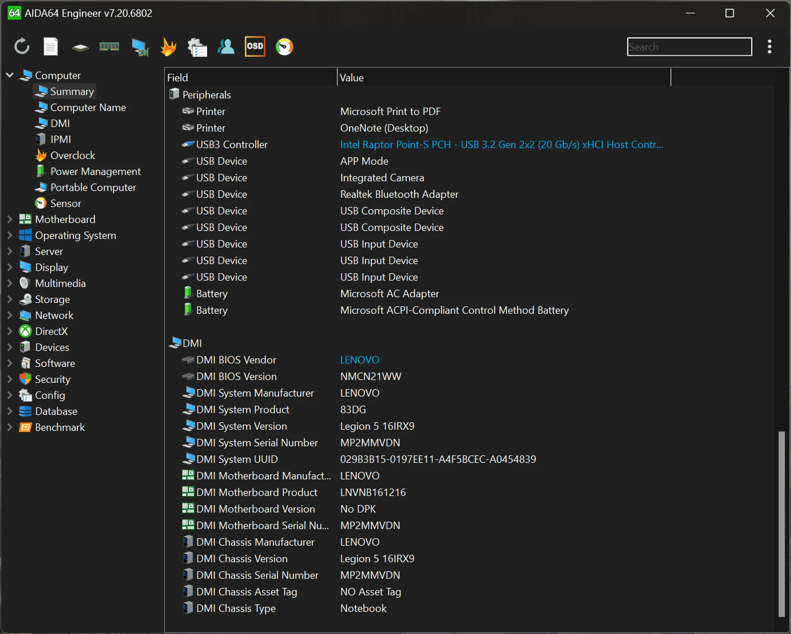This screenshot has height=634, width=791.
Task: Open the Report toolbar icon
Action: click(x=51, y=47)
